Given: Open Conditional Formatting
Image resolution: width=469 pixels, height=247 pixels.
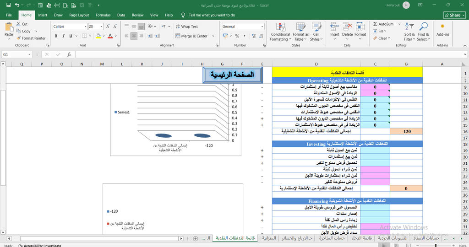Looking at the screenshot, I should click(x=280, y=32).
